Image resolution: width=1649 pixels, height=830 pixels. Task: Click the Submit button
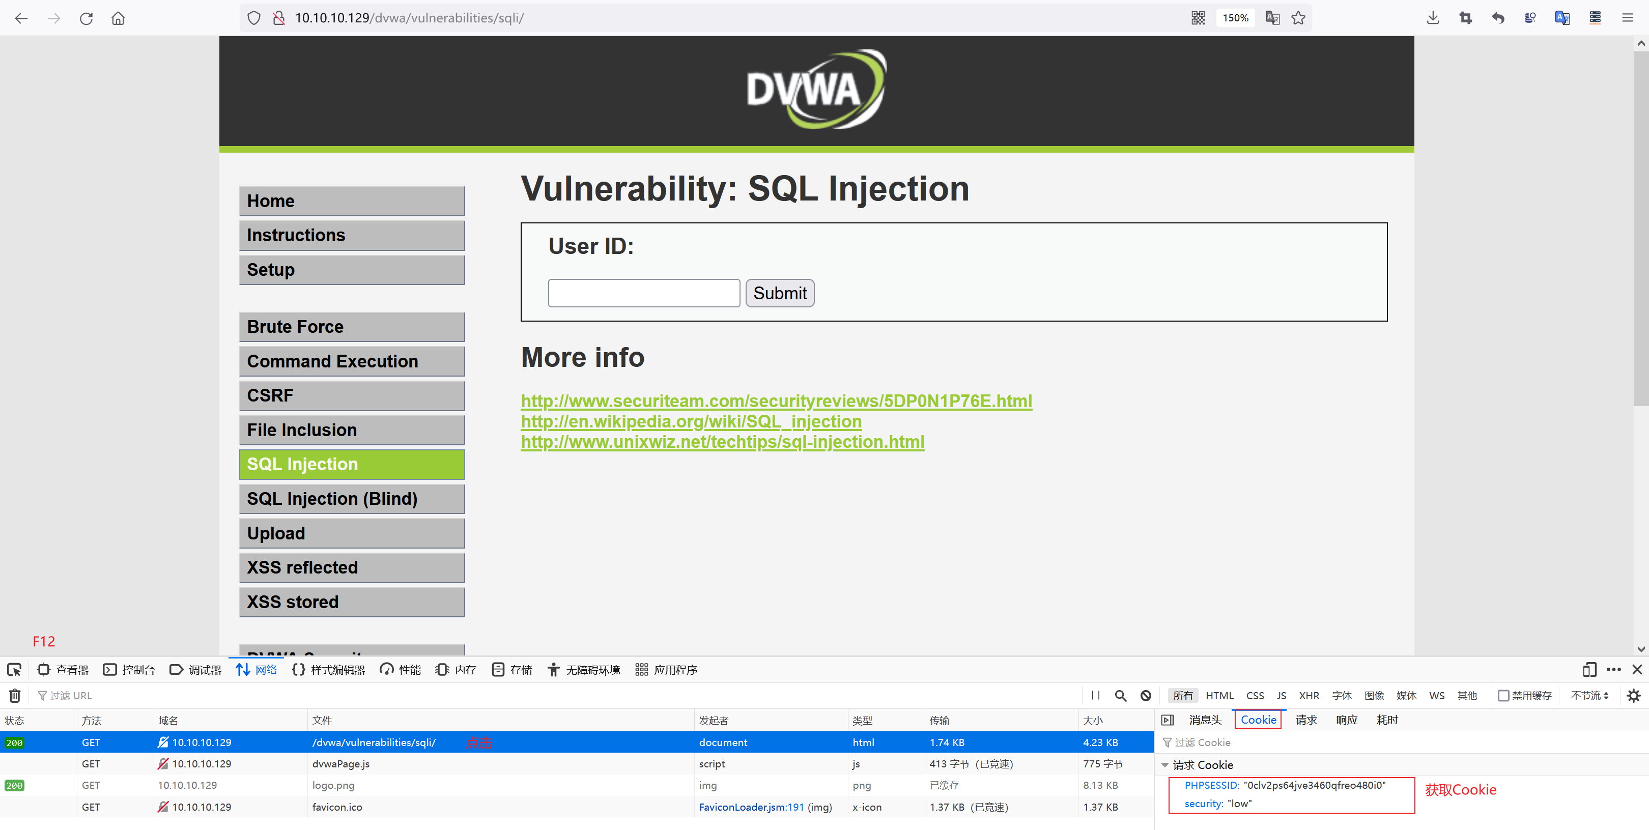(780, 293)
